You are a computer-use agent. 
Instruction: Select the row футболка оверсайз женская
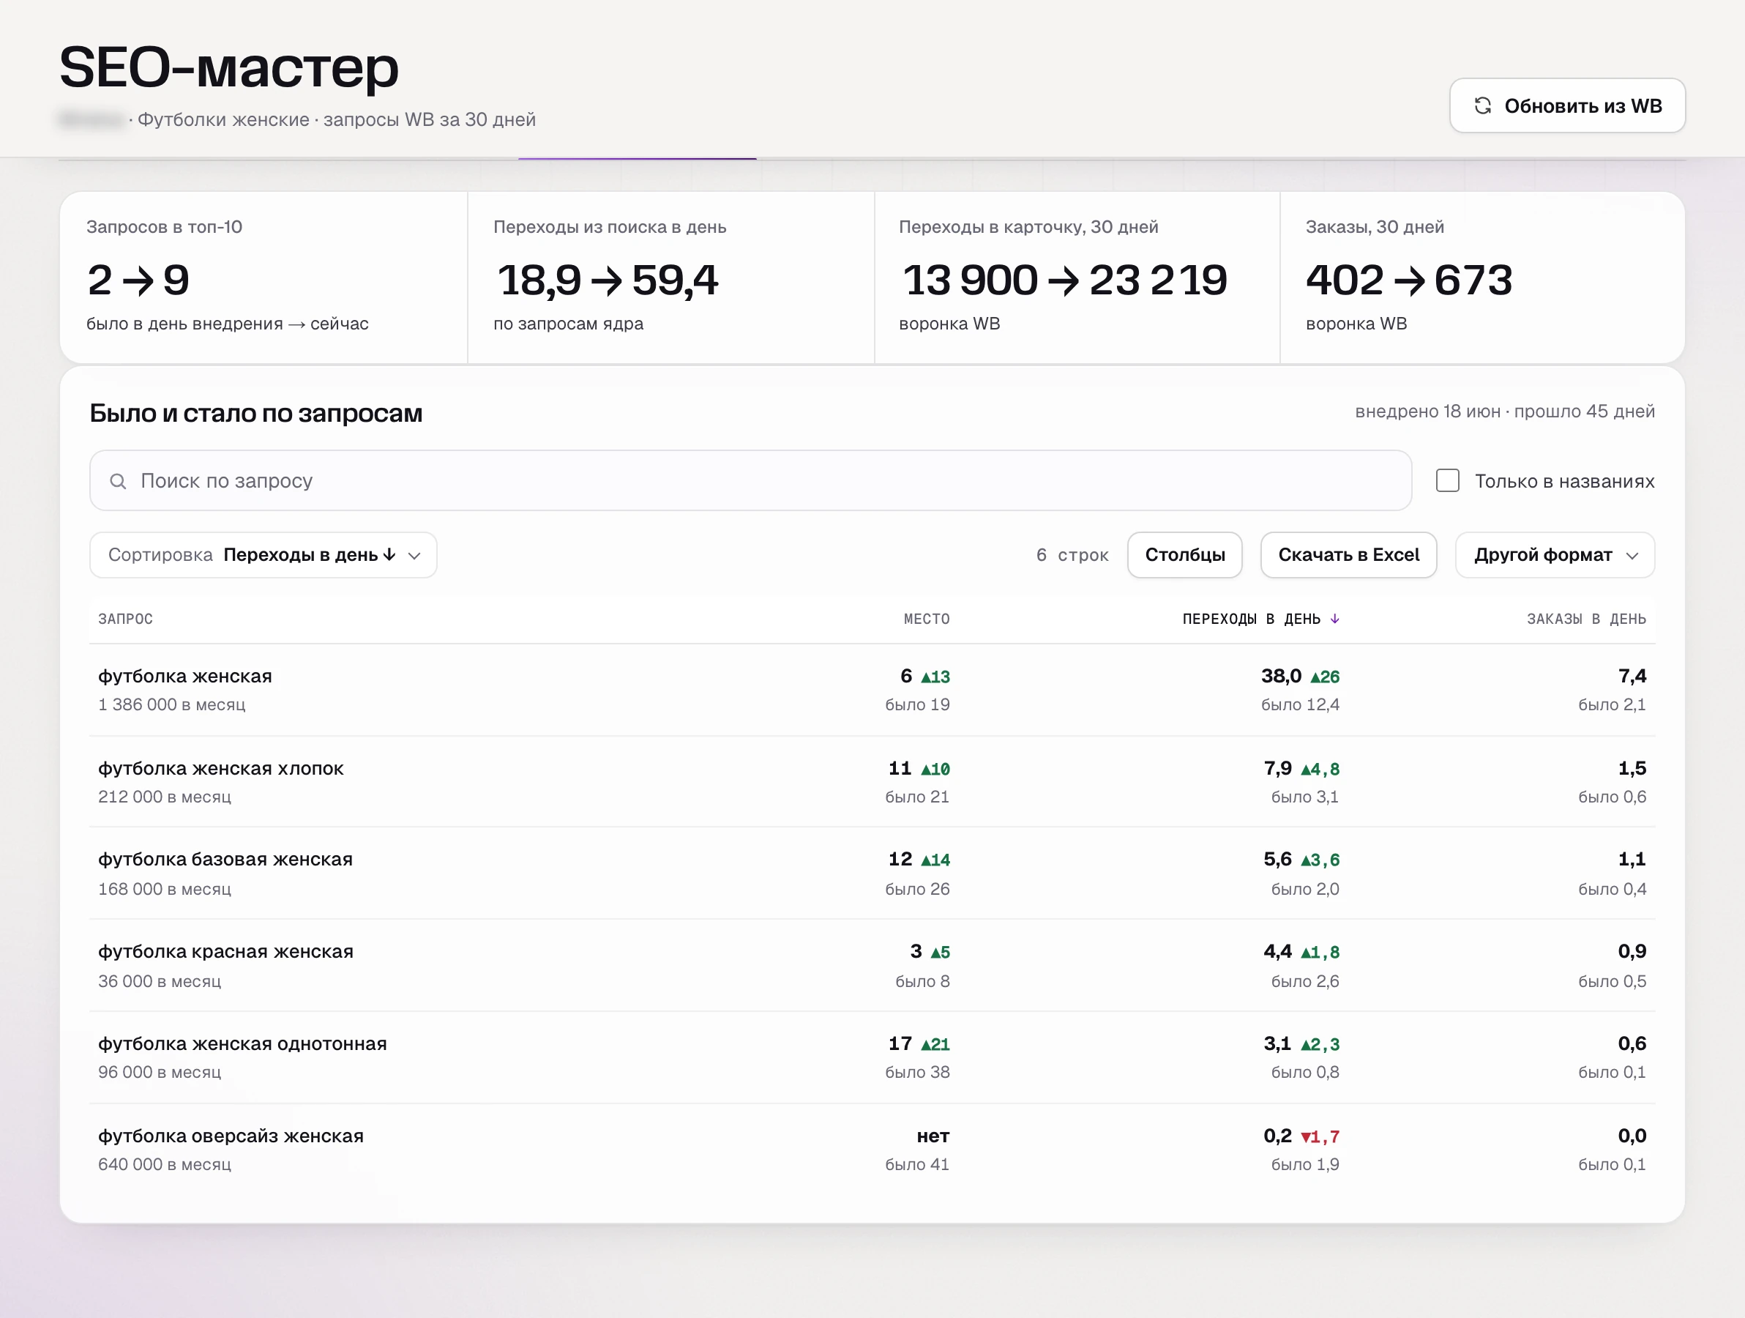pyautogui.click(x=872, y=1149)
